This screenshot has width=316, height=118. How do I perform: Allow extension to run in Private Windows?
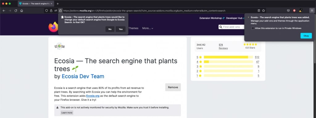253,28
